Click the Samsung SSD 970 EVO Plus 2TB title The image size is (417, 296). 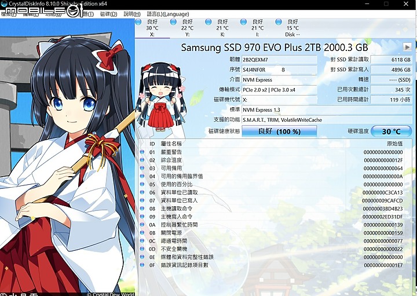pos(275,47)
